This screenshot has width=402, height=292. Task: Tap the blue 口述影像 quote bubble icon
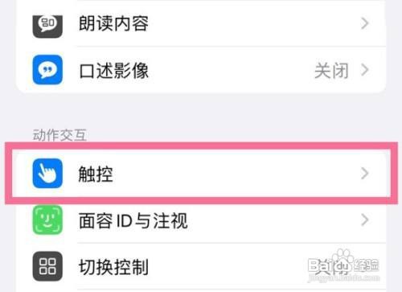click(x=47, y=70)
